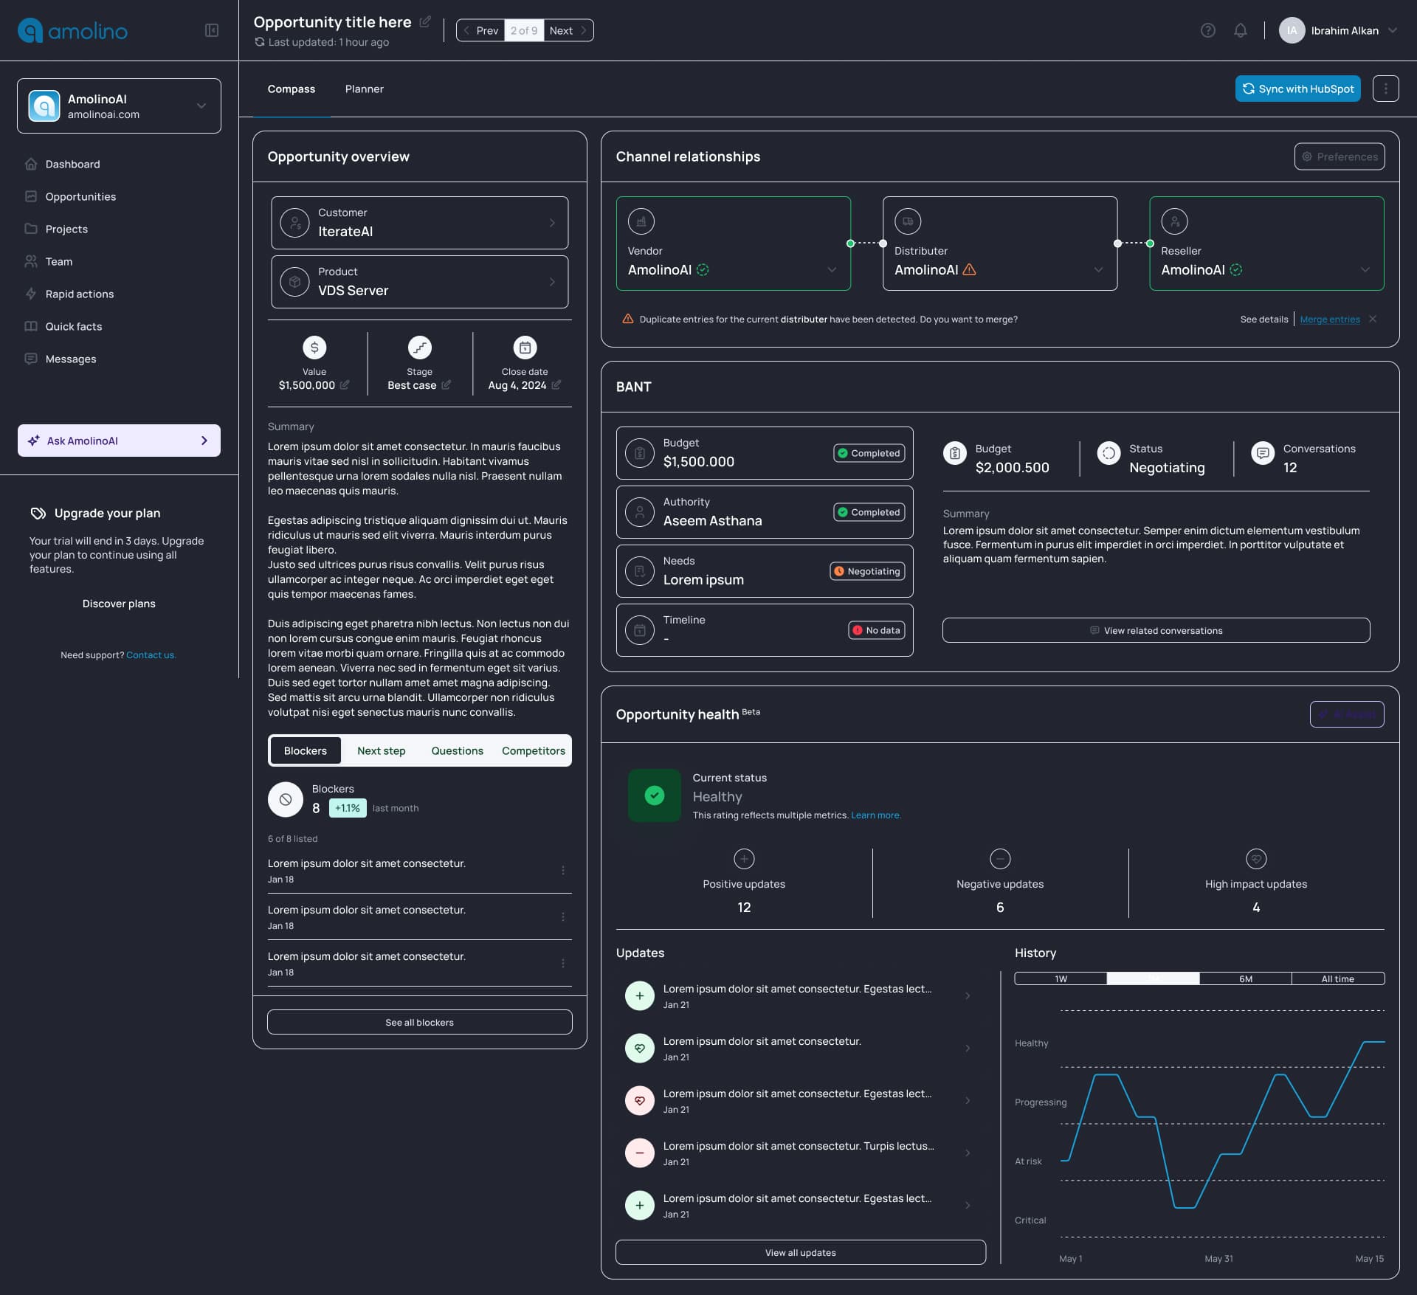Edit the Value $1,500,000 pencil icon
1417x1295 pixels.
pyautogui.click(x=345, y=385)
